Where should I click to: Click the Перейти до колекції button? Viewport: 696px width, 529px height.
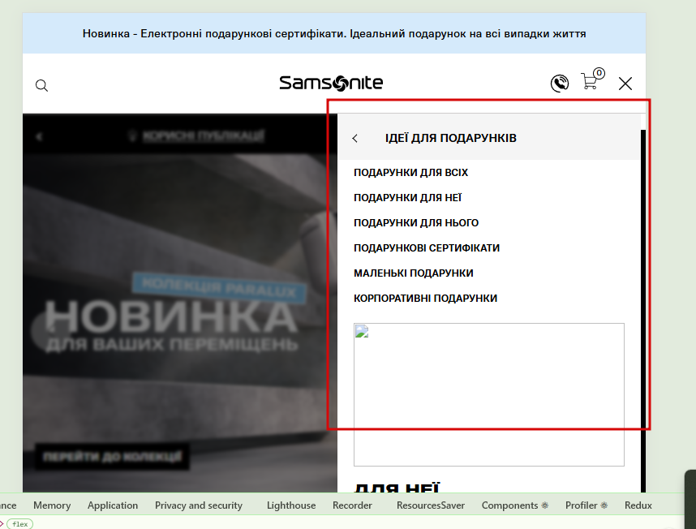(x=112, y=457)
